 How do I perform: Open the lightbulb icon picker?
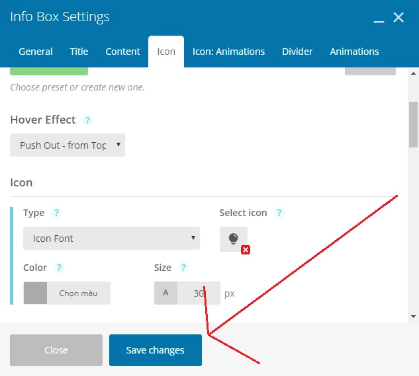[x=233, y=239]
